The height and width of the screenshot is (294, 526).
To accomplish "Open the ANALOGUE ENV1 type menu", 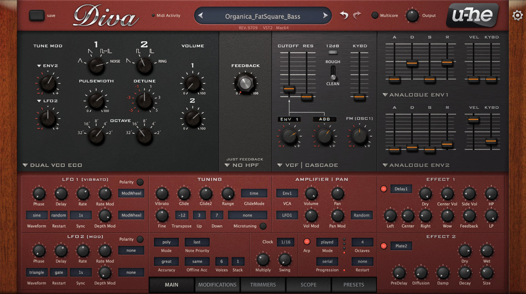I will pyautogui.click(x=416, y=95).
